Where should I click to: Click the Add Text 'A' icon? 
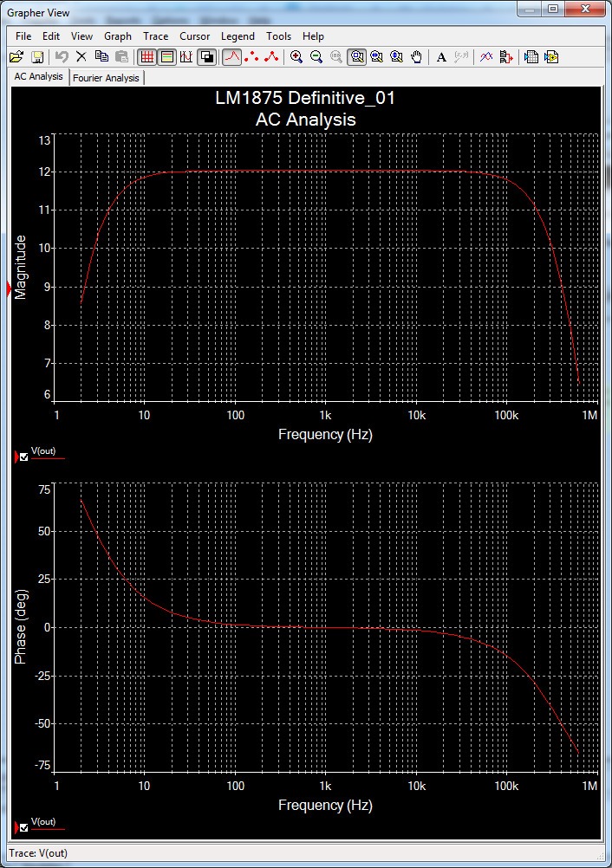tap(441, 56)
